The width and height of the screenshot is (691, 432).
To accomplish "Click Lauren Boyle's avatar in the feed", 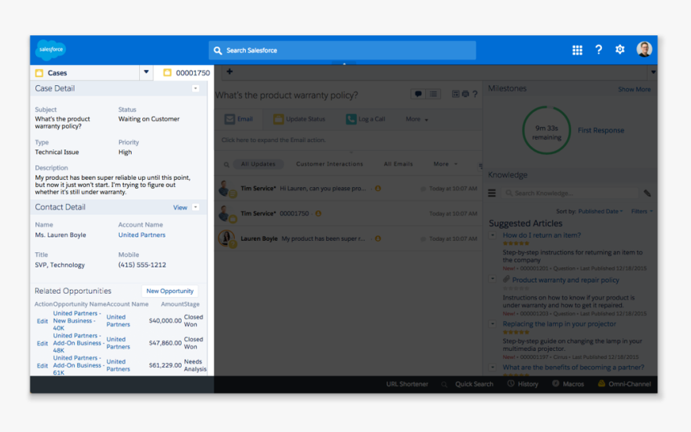I will pyautogui.click(x=227, y=238).
